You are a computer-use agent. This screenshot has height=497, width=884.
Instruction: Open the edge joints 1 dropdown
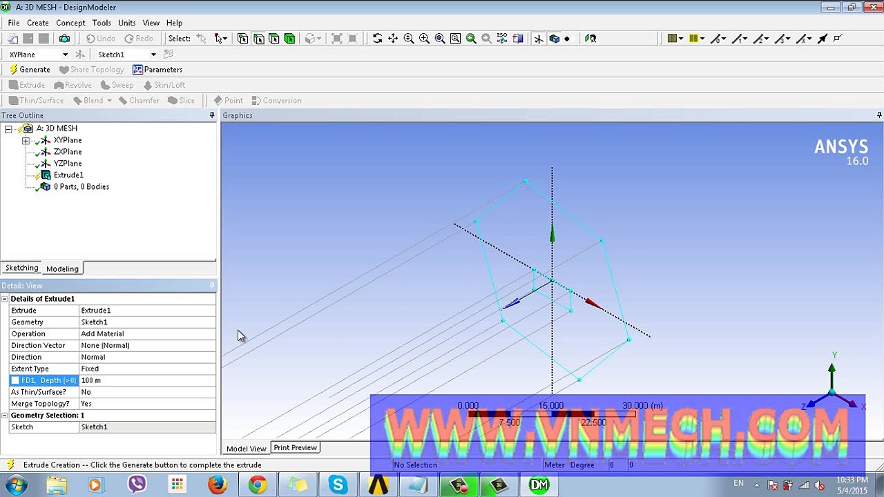click(x=740, y=39)
